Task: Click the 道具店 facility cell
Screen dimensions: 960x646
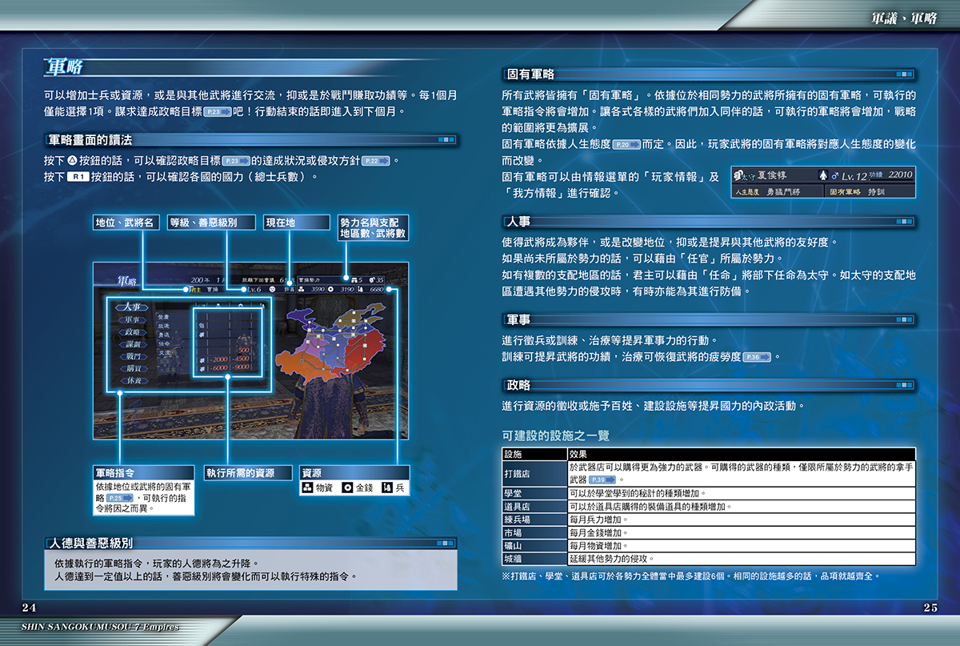Action: tap(534, 507)
